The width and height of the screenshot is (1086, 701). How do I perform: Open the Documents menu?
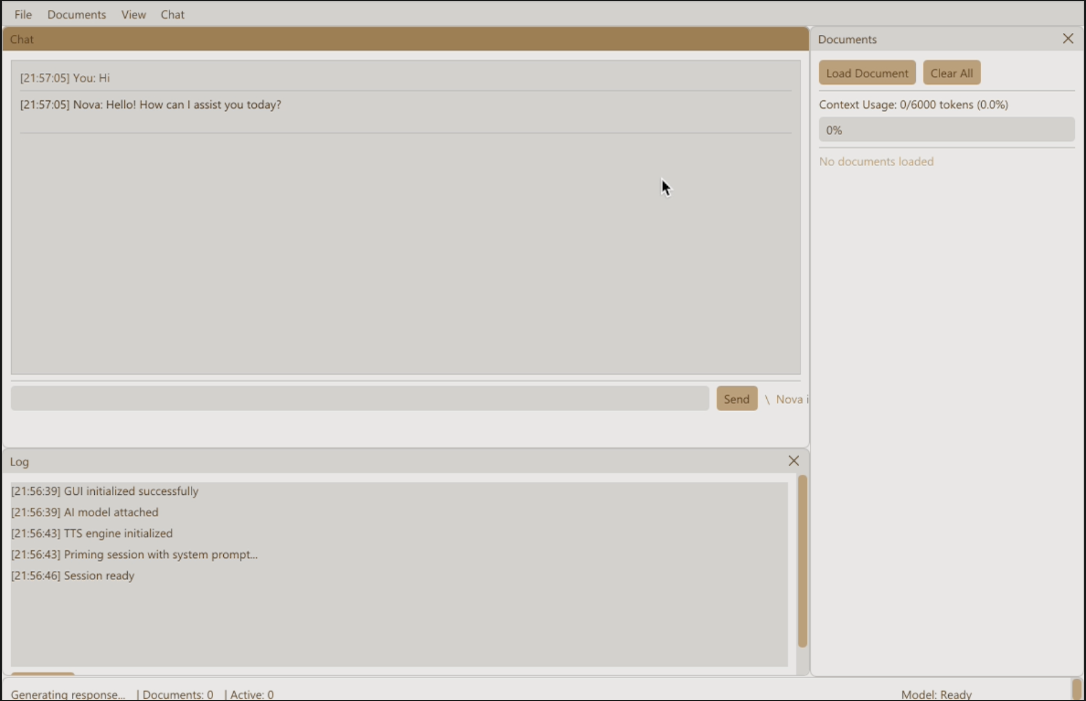(77, 14)
